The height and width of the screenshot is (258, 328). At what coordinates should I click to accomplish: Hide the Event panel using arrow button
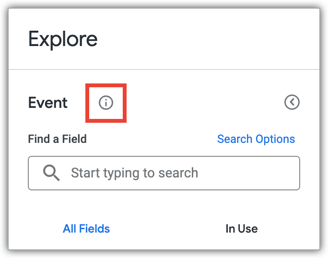(x=292, y=102)
